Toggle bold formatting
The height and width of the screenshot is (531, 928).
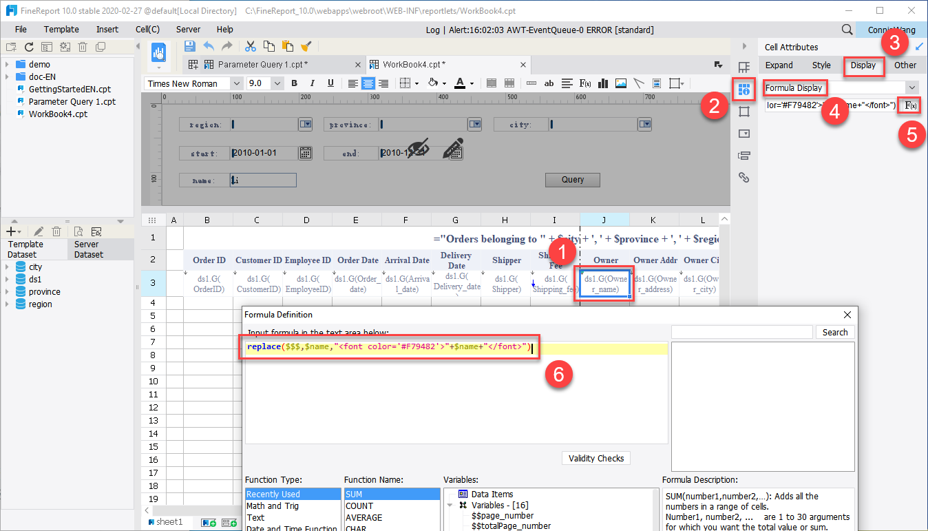pyautogui.click(x=294, y=83)
